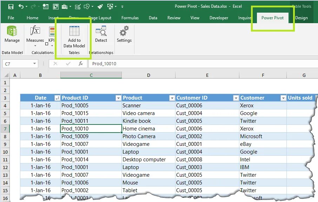Open the File tab
318x202 pixels.
(11, 18)
